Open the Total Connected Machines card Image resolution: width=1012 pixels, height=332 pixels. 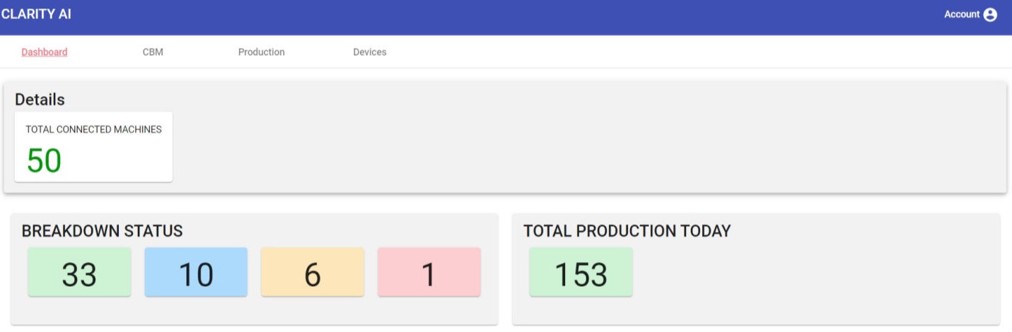[93, 147]
